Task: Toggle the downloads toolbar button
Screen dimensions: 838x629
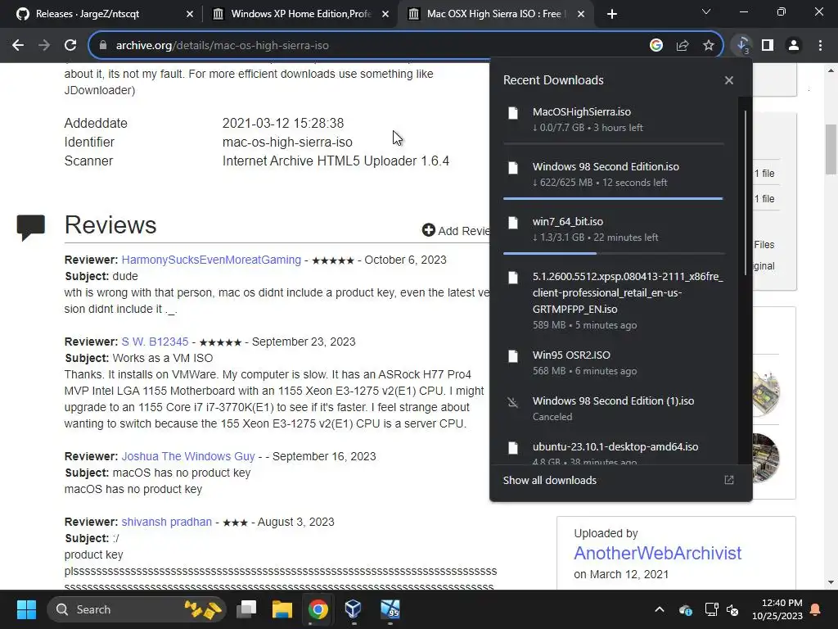Action: (741, 46)
